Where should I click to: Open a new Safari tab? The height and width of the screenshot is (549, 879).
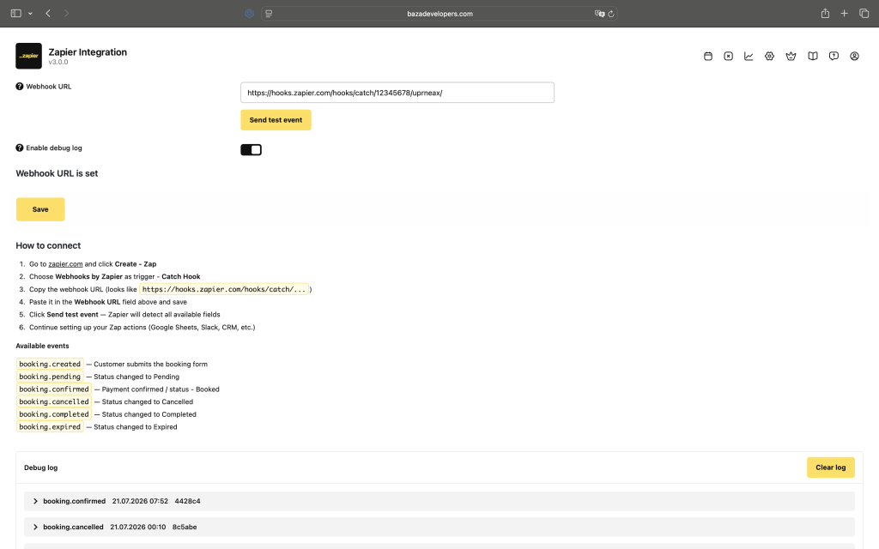coord(845,14)
